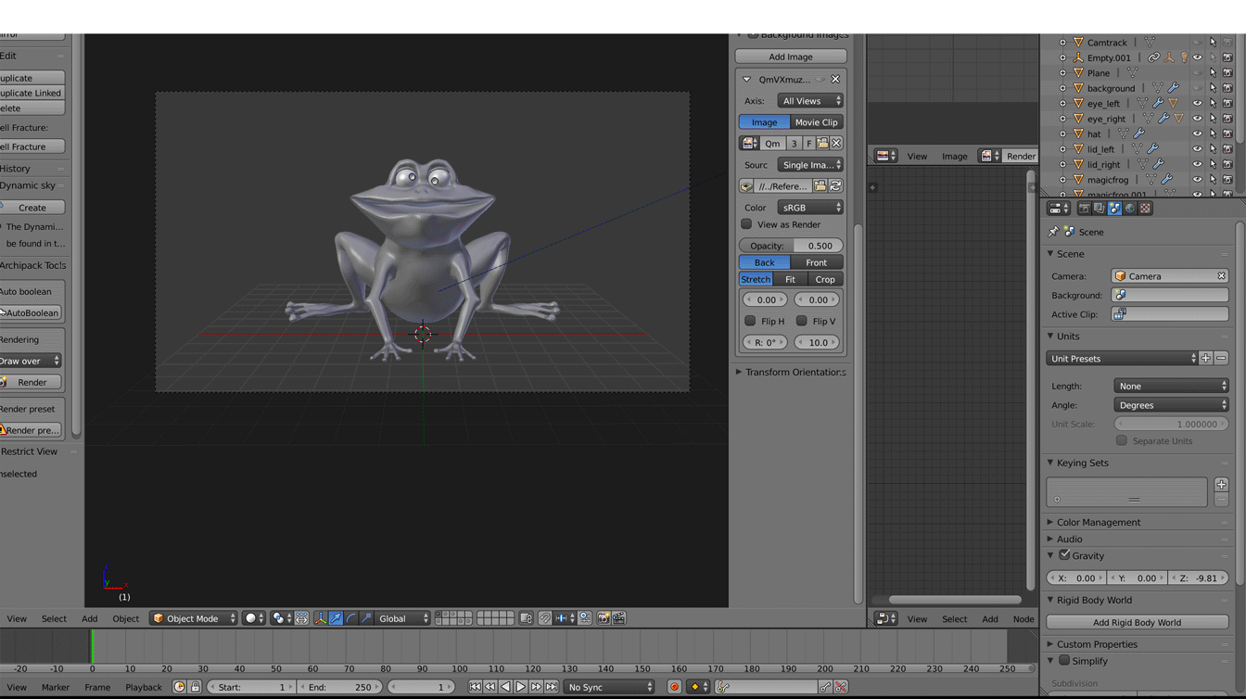
Task: Click the wrench modifier icon beside background
Action: [x=1173, y=88]
